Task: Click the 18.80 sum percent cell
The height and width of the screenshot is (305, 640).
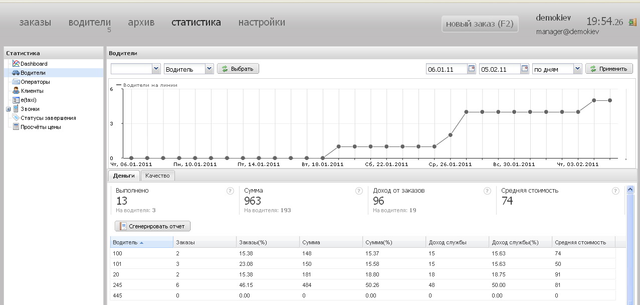Action: tap(394, 274)
